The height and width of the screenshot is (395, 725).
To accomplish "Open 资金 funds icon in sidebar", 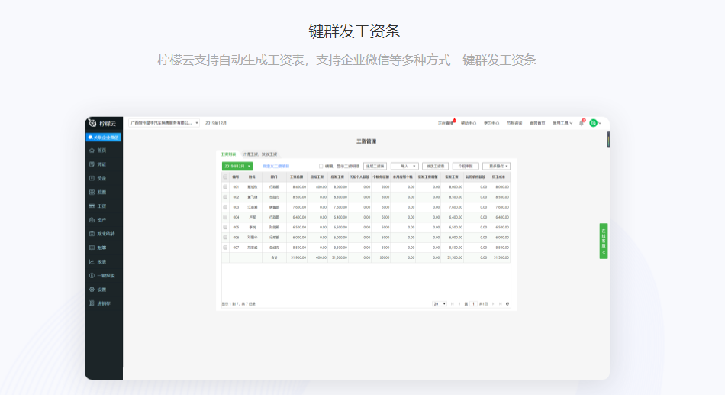I will click(92, 178).
